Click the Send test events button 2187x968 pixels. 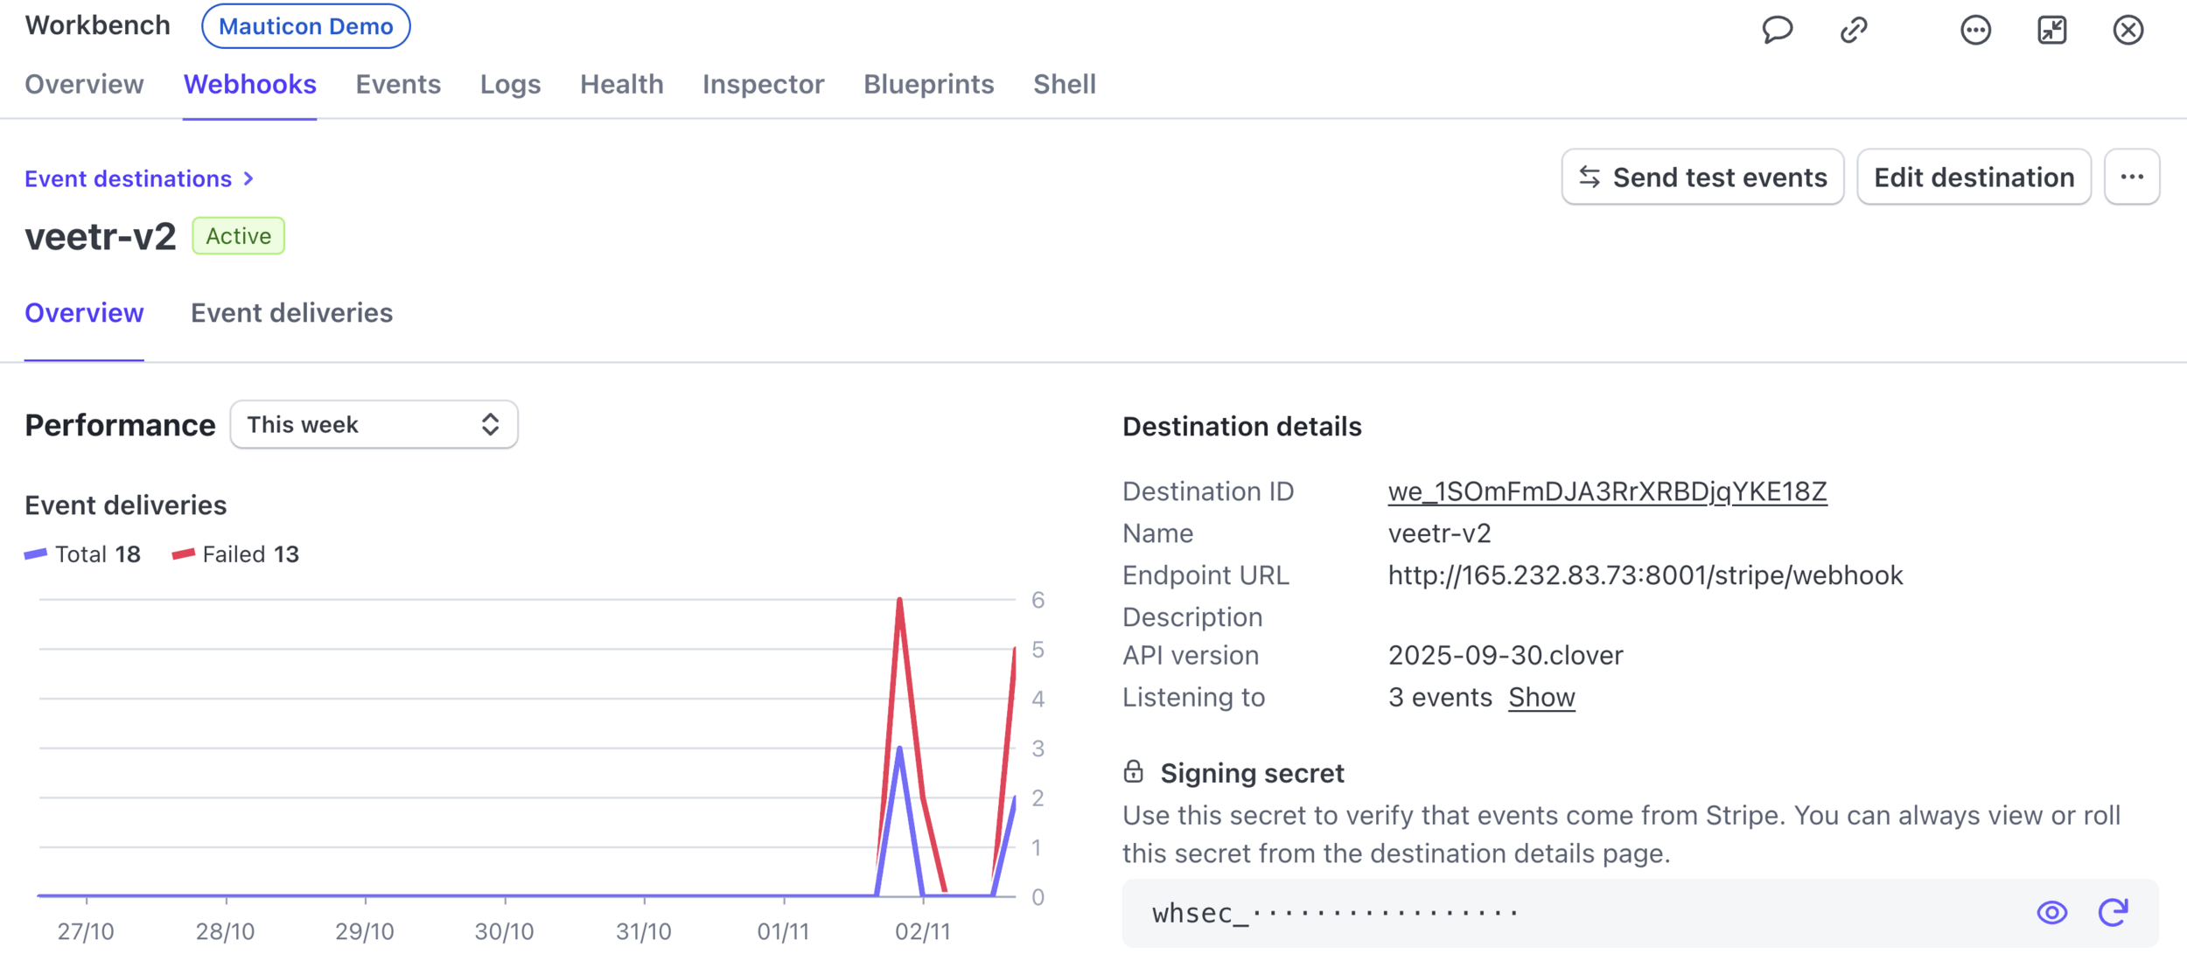(1702, 178)
